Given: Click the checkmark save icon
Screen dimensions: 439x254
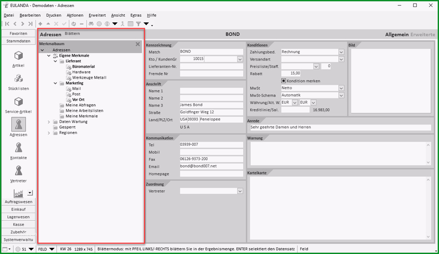Looking at the screenshot, I should (64, 24).
